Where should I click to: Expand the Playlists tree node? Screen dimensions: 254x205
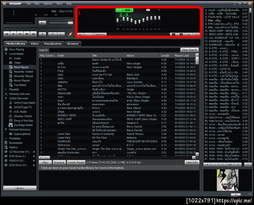click(x=6, y=90)
